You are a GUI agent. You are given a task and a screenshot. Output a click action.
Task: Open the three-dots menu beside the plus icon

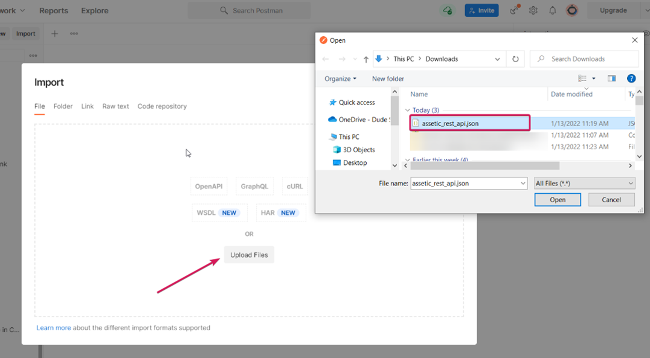[74, 34]
